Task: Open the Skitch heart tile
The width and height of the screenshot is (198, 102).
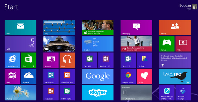Action: 144,76
